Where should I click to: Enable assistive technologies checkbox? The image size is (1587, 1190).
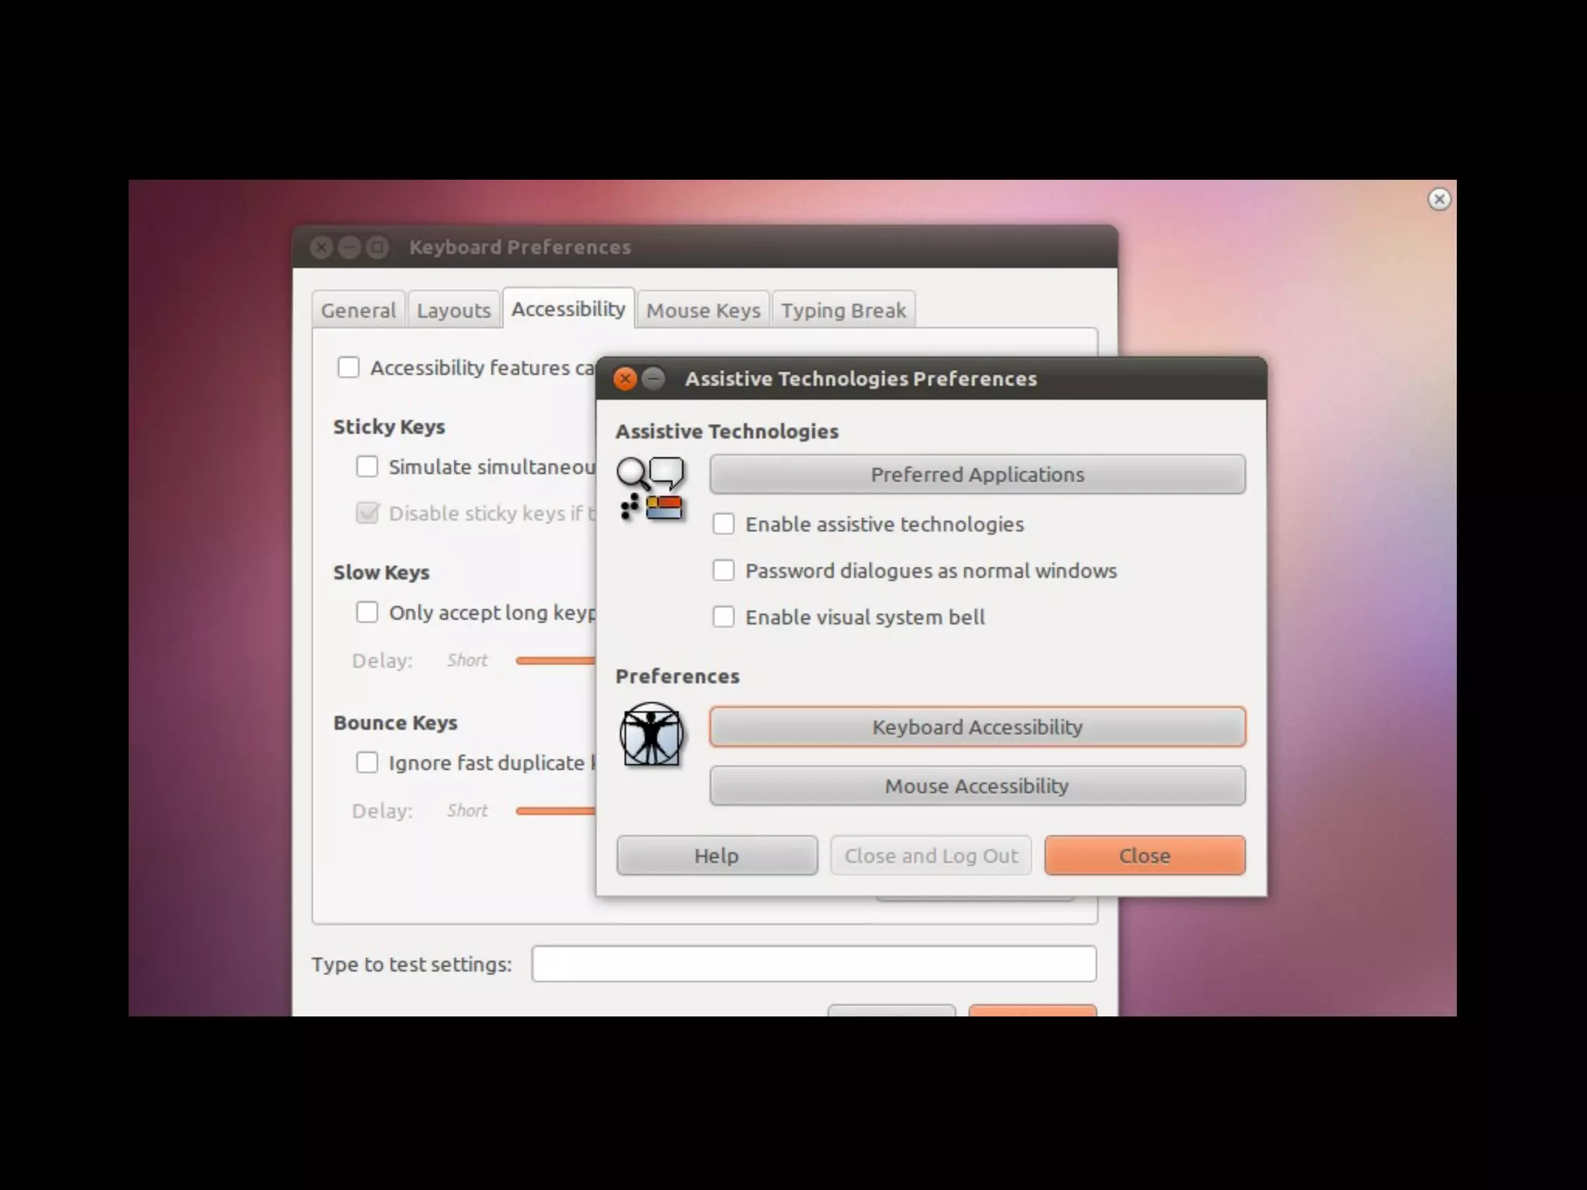[723, 524]
